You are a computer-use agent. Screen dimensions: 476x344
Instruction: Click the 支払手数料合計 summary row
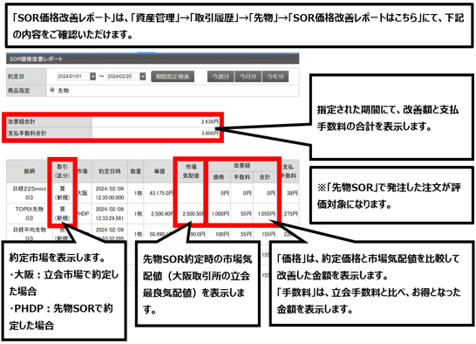click(113, 134)
